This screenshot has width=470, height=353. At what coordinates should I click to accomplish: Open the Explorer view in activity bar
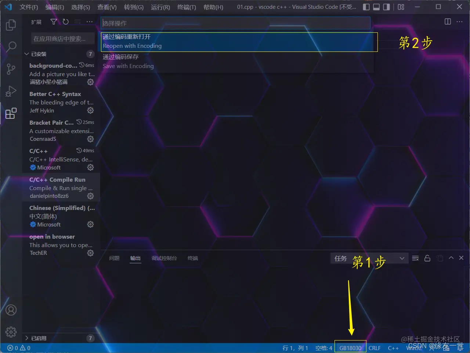pos(11,25)
